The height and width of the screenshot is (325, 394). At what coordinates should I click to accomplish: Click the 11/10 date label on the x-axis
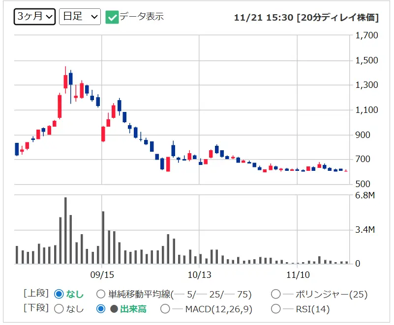[298, 273]
